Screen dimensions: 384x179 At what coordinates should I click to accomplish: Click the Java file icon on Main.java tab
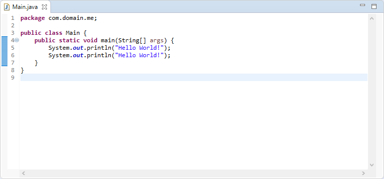click(7, 7)
